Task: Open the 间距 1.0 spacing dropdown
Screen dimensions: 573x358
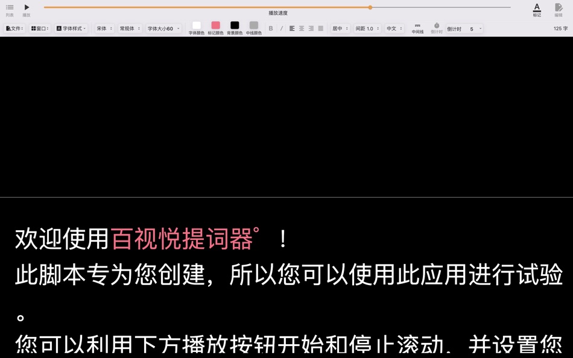Action: pyautogui.click(x=368, y=28)
